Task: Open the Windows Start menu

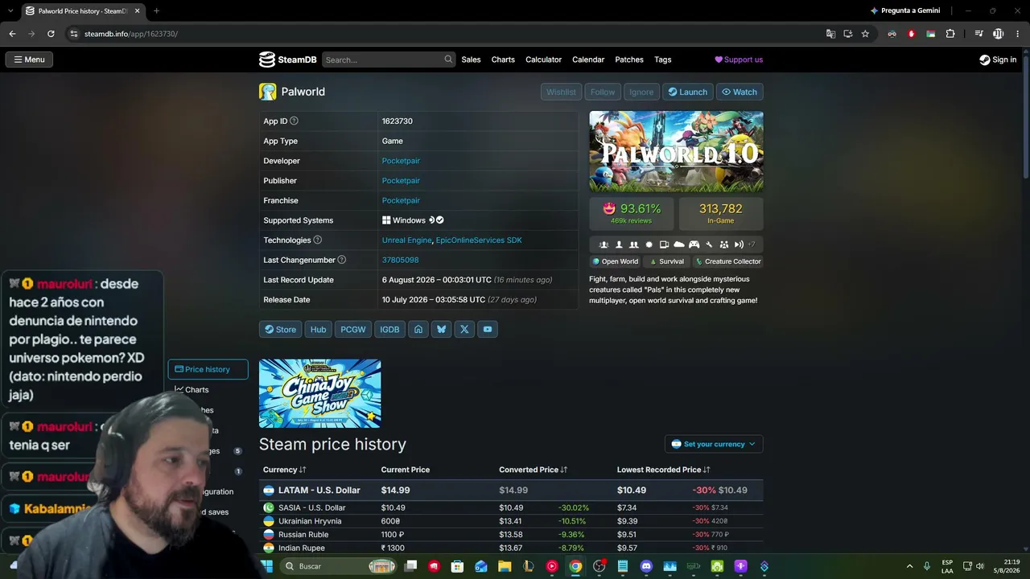Action: coord(266,566)
